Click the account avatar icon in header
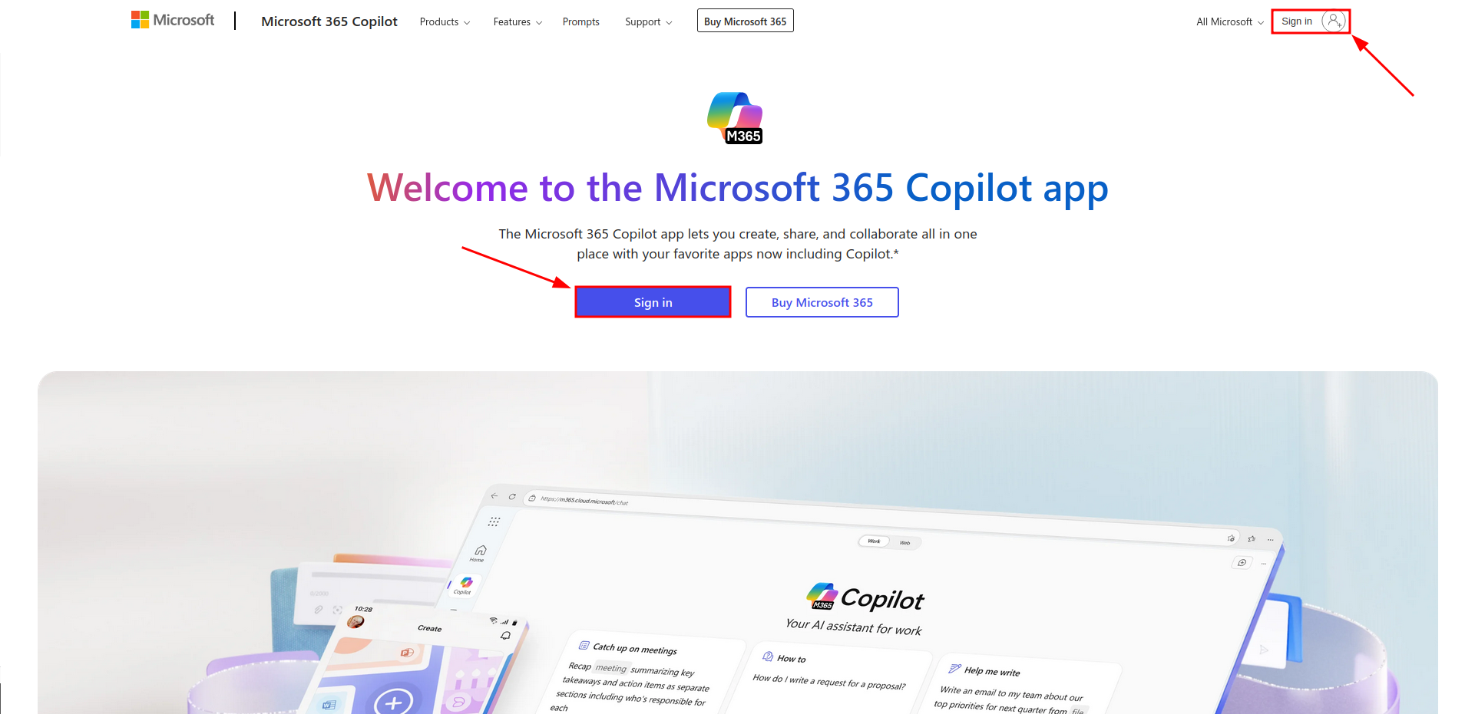Screen dimensions: 1475x714 pyautogui.click(x=1334, y=21)
